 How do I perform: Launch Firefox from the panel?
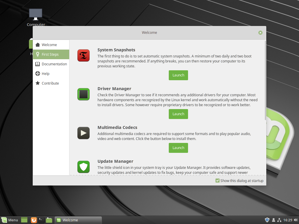tap(34, 220)
